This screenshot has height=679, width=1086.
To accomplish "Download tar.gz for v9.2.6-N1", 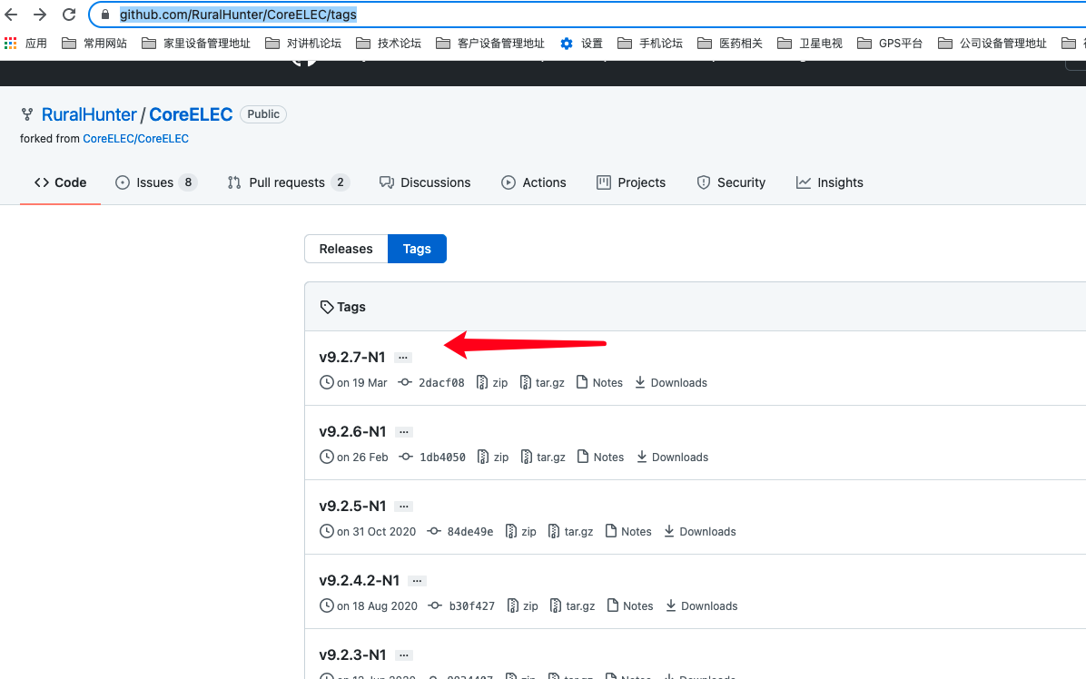I will pos(543,458).
